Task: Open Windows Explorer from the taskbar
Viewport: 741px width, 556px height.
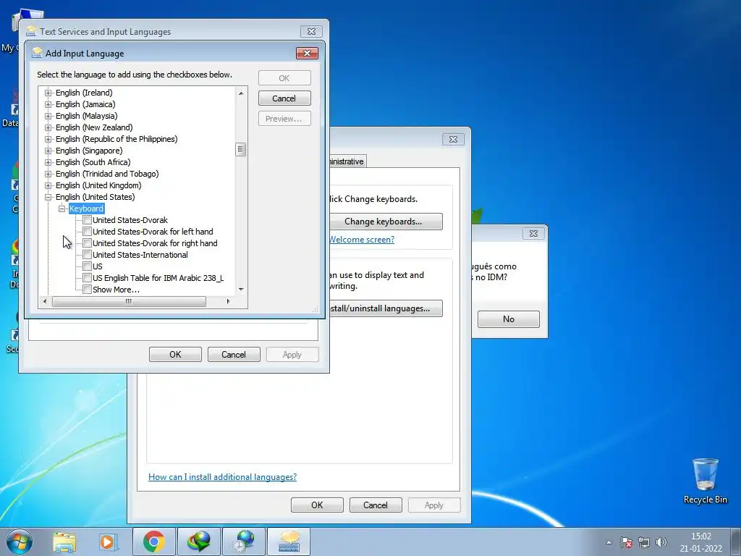Action: click(64, 542)
